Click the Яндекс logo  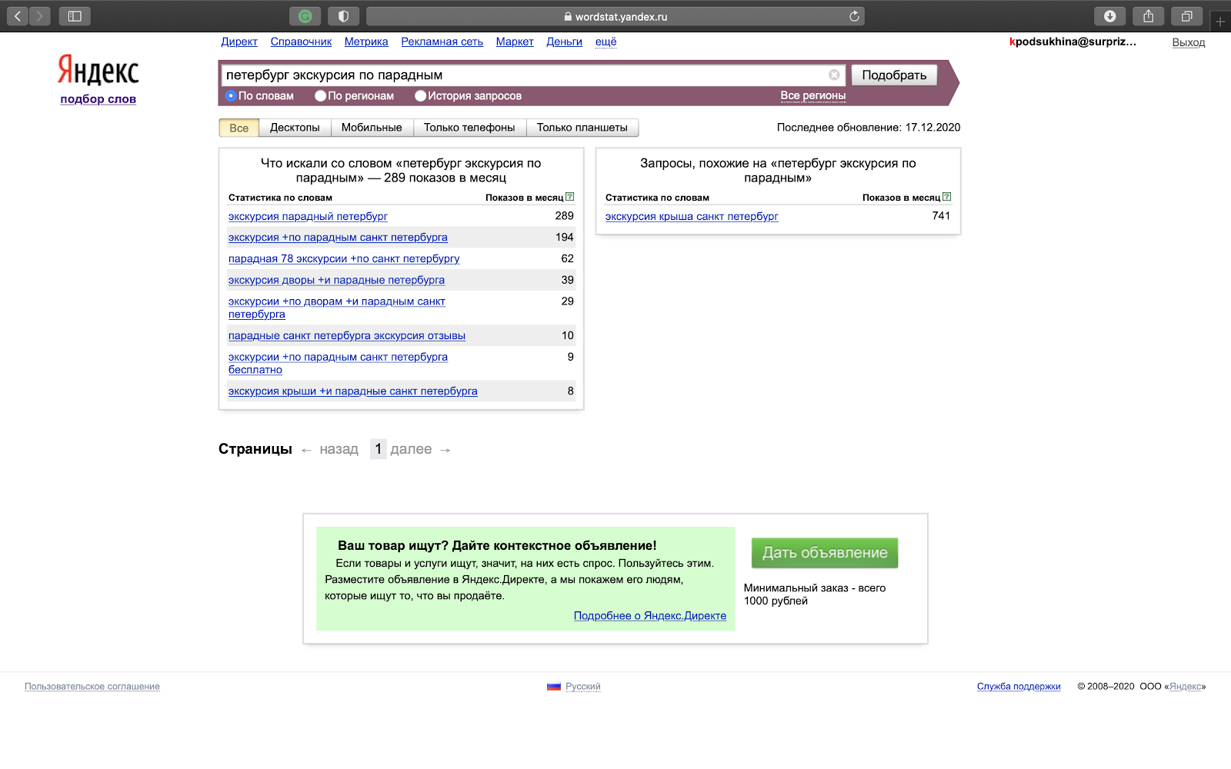[x=98, y=70]
